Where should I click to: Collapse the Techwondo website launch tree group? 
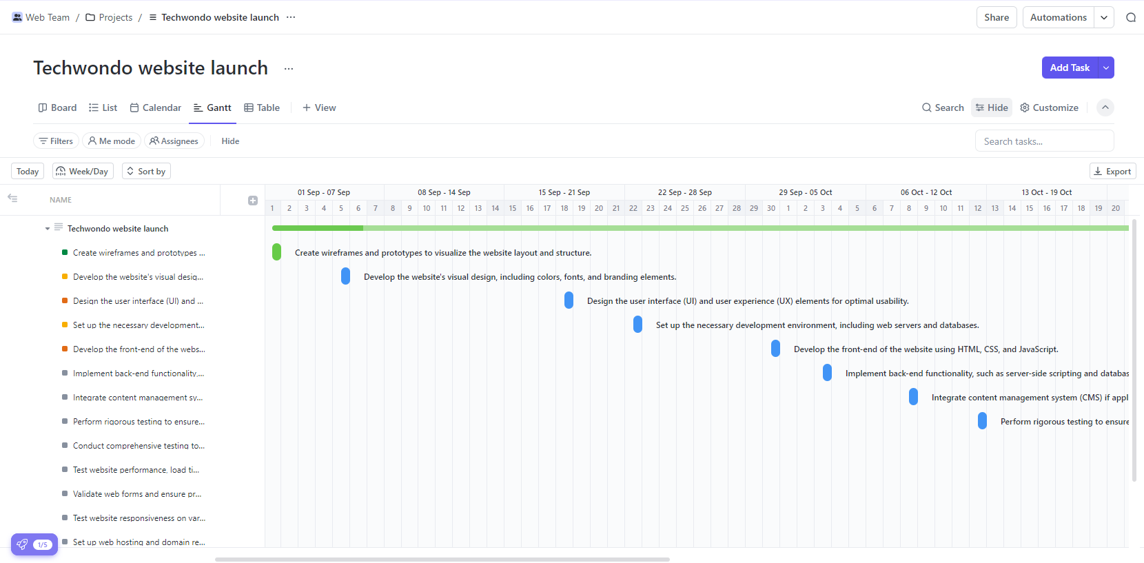[x=48, y=229]
